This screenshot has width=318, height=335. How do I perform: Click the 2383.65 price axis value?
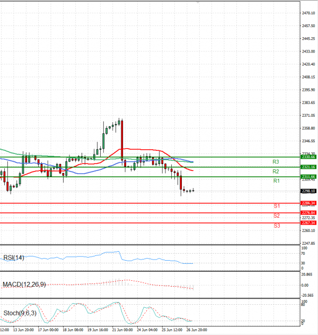(308, 103)
